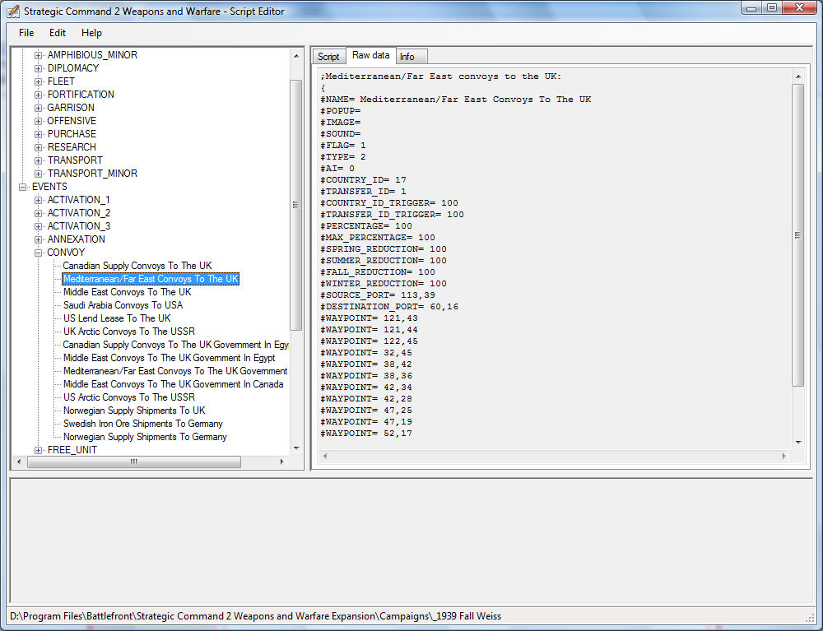Select Saudi Arabia Convoys To USA
The width and height of the screenshot is (823, 631).
(x=123, y=304)
